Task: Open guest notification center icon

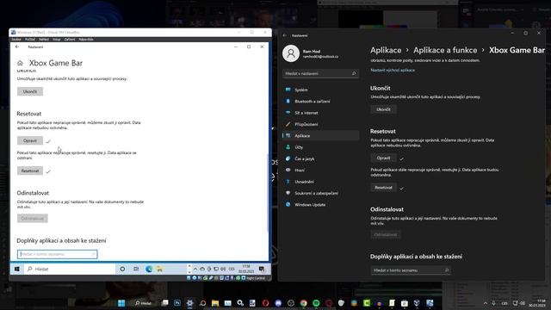Action: (x=262, y=269)
